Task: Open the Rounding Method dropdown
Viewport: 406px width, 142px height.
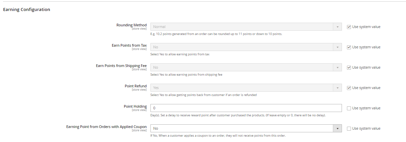Action: pyautogui.click(x=246, y=27)
